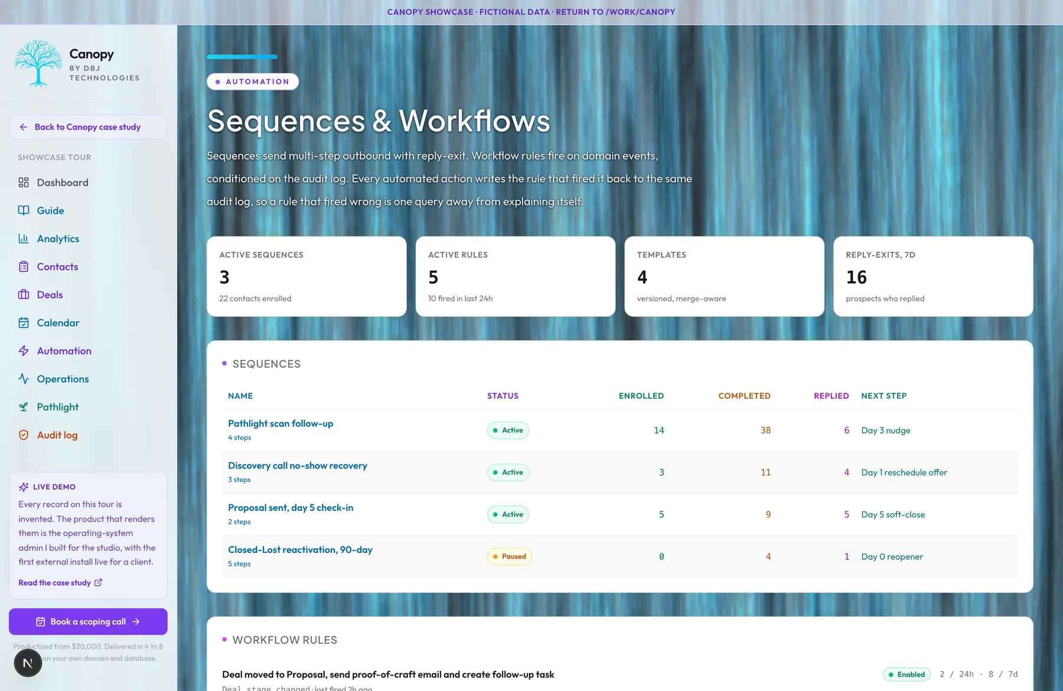Click the Guide book icon
This screenshot has height=691, width=1063.
[x=24, y=210]
